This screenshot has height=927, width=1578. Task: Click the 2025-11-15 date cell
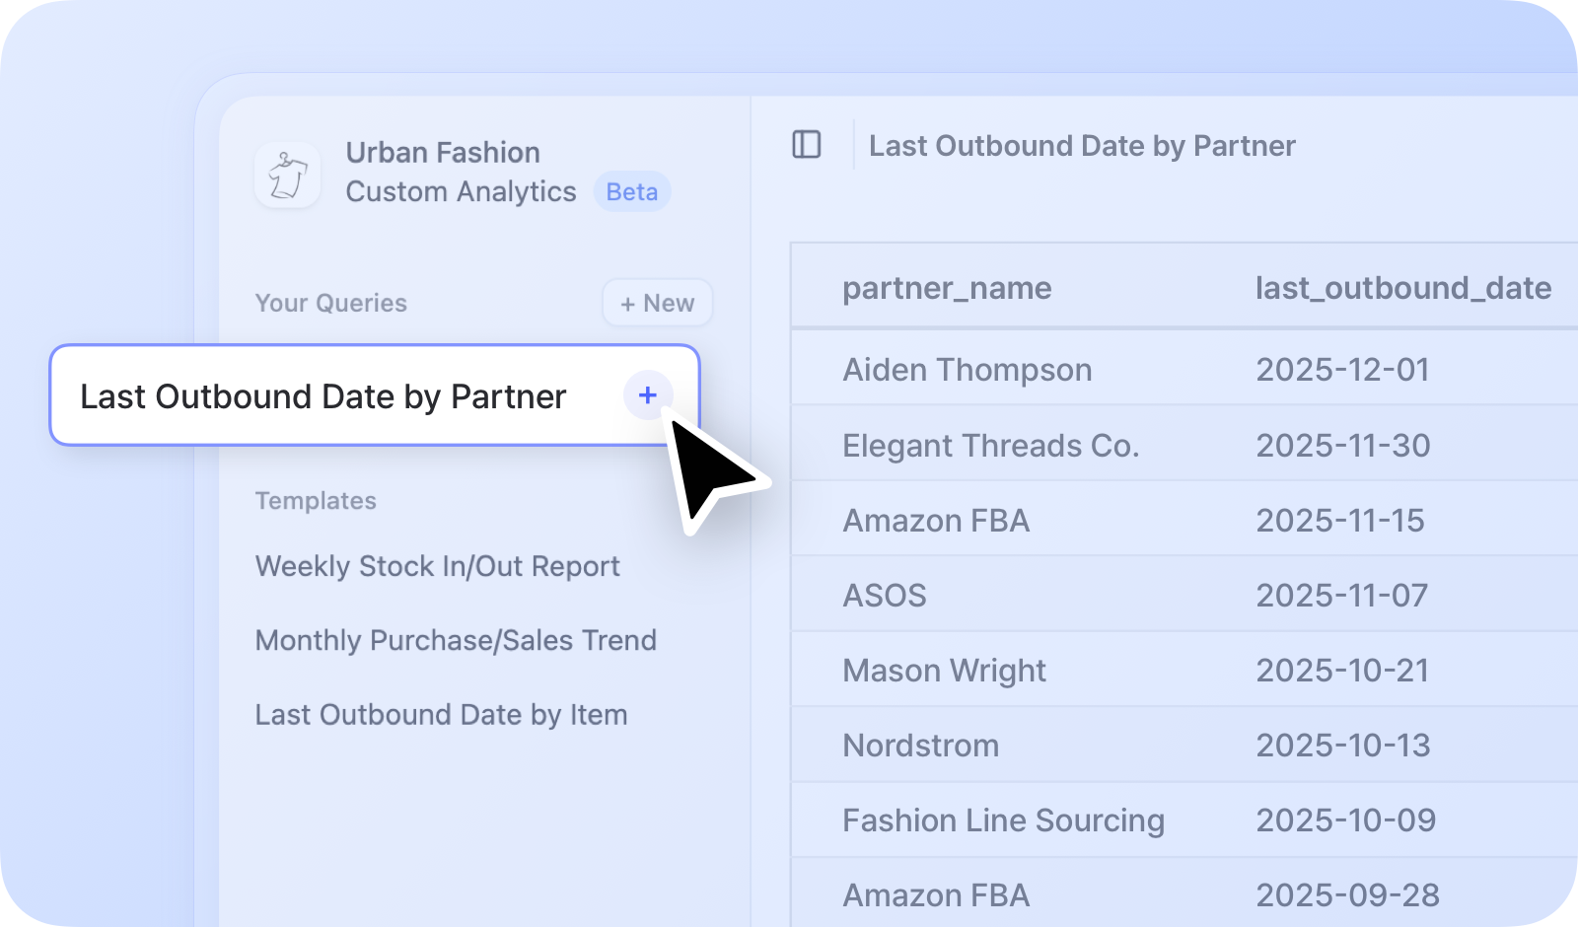(x=1339, y=521)
